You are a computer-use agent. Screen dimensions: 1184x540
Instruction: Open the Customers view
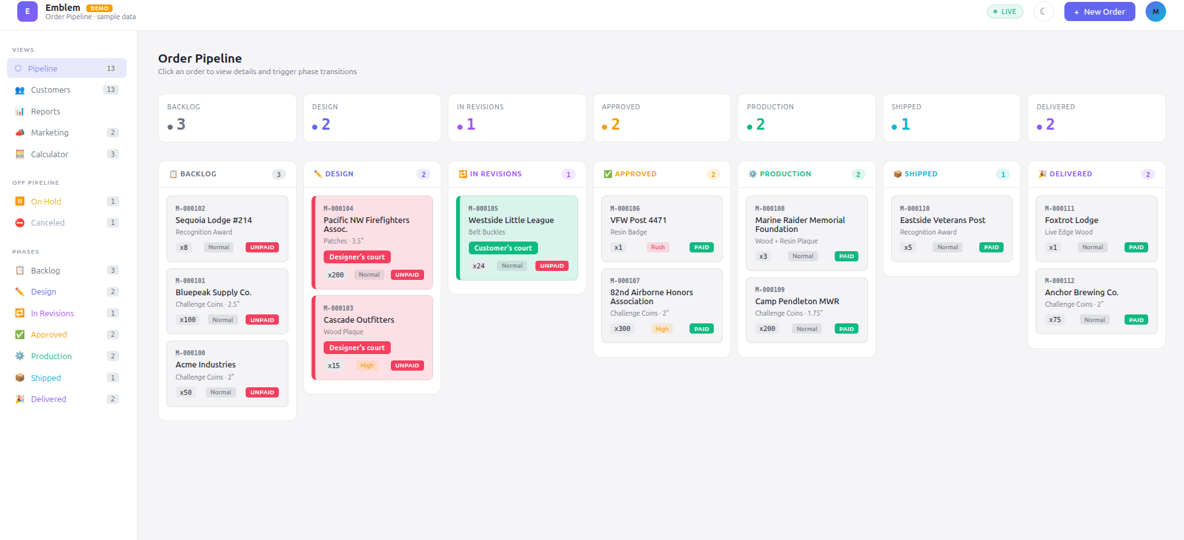[67, 90]
